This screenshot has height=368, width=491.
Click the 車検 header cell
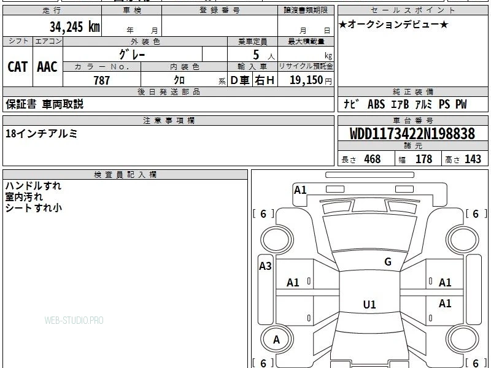(132, 10)
